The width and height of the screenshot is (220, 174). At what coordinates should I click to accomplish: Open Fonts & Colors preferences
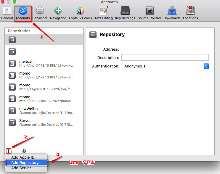point(81,13)
